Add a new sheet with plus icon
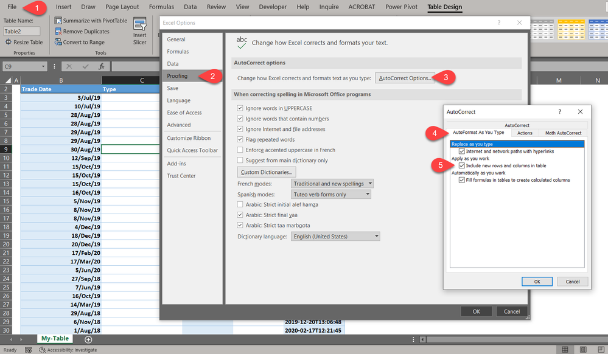 point(88,339)
